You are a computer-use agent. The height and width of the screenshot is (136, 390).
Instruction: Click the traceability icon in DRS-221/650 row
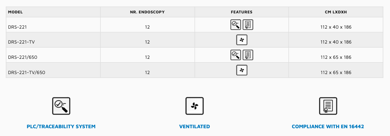235,55
